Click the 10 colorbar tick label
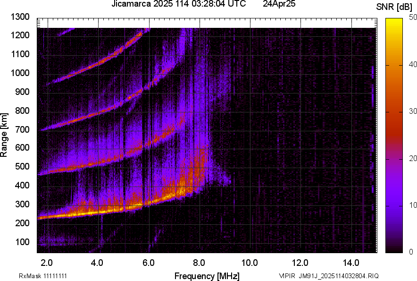This screenshot has width=417, height=281. click(x=413, y=205)
